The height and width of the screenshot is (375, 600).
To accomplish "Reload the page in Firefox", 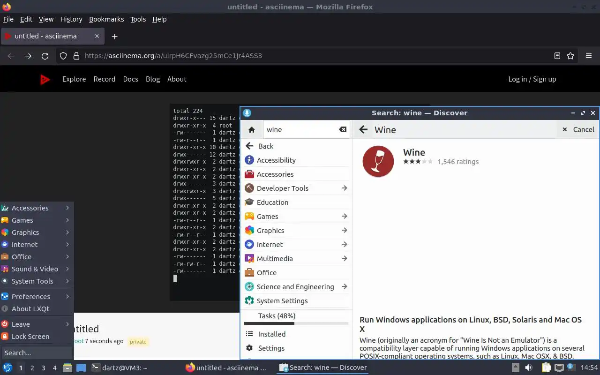I will [x=45, y=56].
